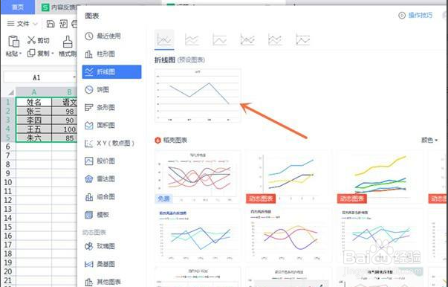The image size is (448, 287).
Task: Select the 玫瑰图 rose chart category
Action: click(100, 246)
